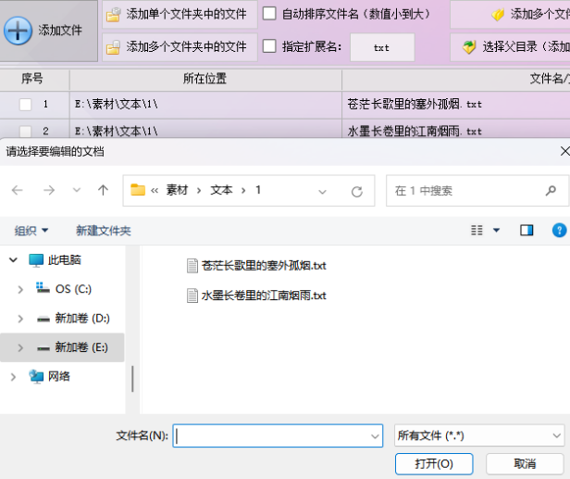Expand the 新加卷 (E:) node
Image resolution: width=570 pixels, height=479 pixels.
coord(20,347)
